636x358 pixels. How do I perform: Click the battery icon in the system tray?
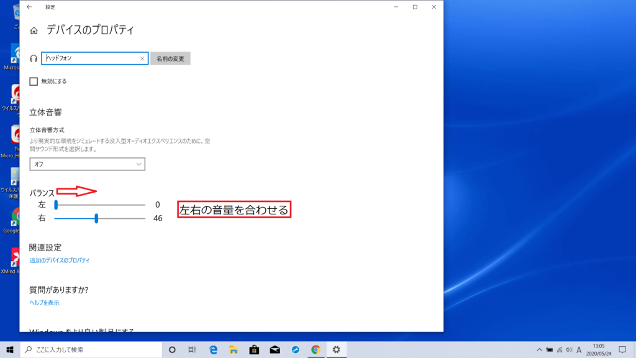click(x=550, y=349)
